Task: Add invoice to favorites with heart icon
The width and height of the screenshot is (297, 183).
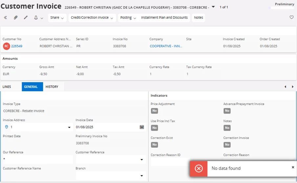Action: pyautogui.click(x=291, y=17)
